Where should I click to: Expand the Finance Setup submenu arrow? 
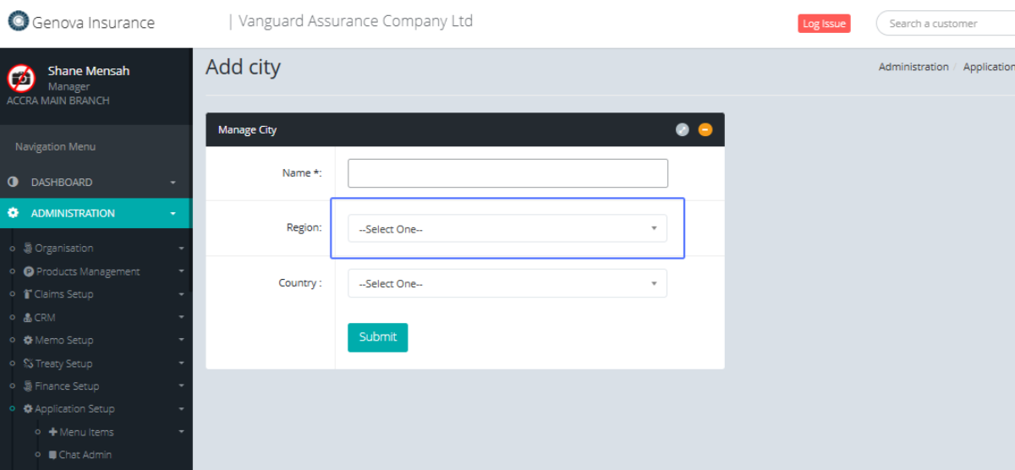pos(181,386)
